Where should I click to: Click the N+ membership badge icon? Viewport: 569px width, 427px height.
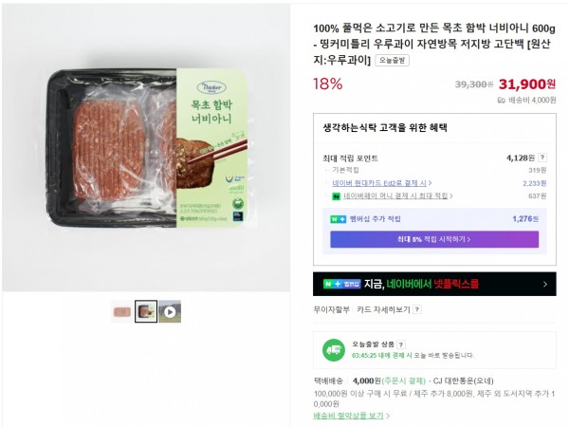(x=338, y=219)
